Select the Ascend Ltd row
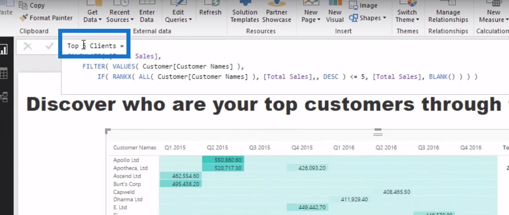509x215 pixels. pos(127,176)
